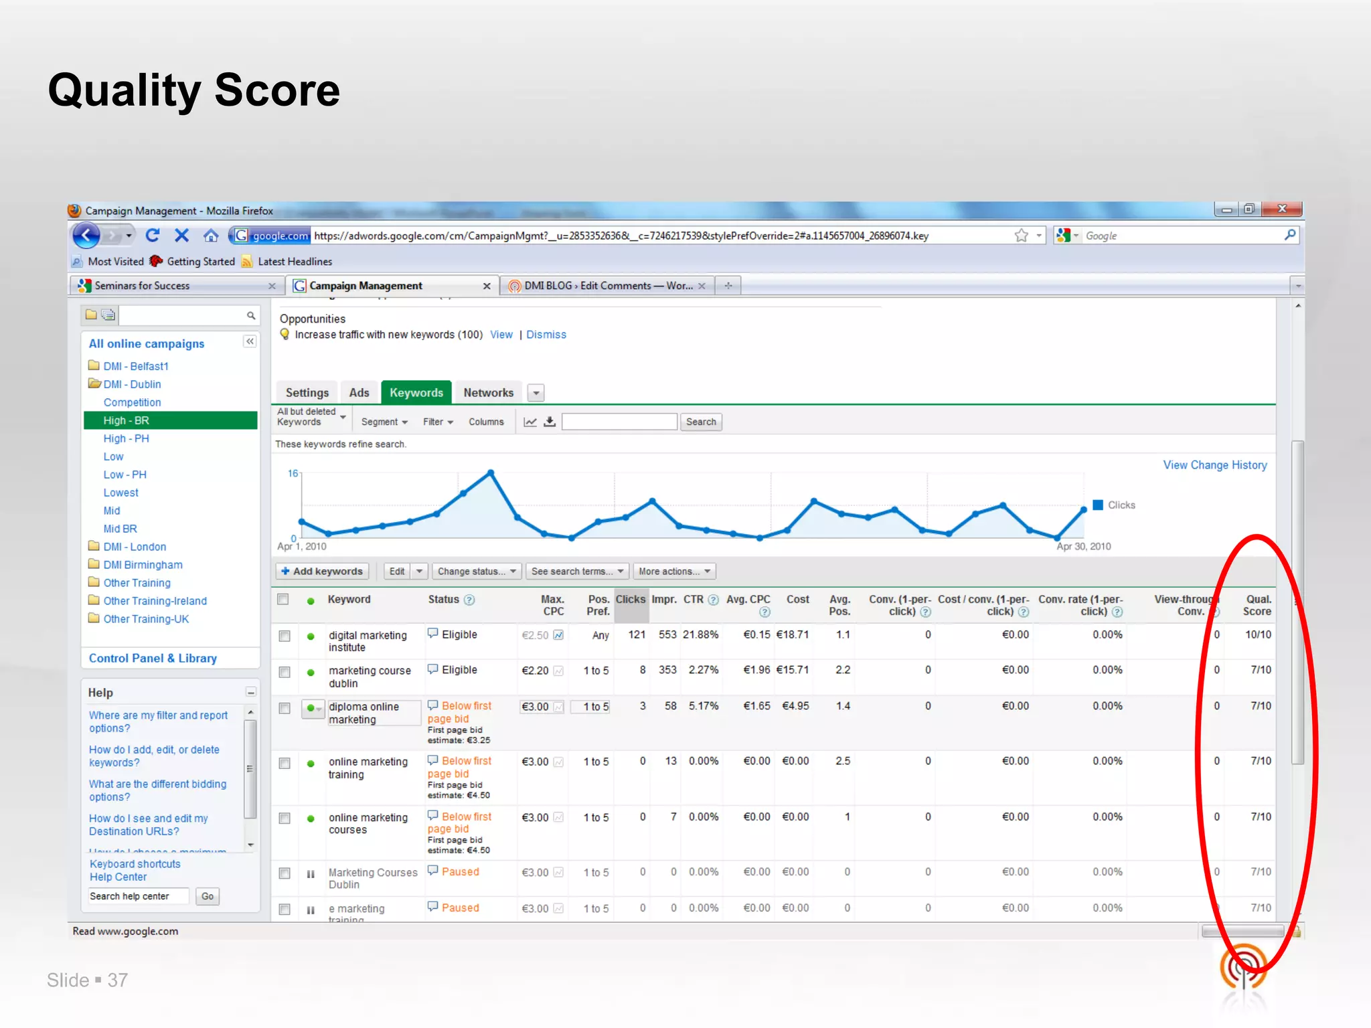Open the Filter dropdown

(438, 422)
